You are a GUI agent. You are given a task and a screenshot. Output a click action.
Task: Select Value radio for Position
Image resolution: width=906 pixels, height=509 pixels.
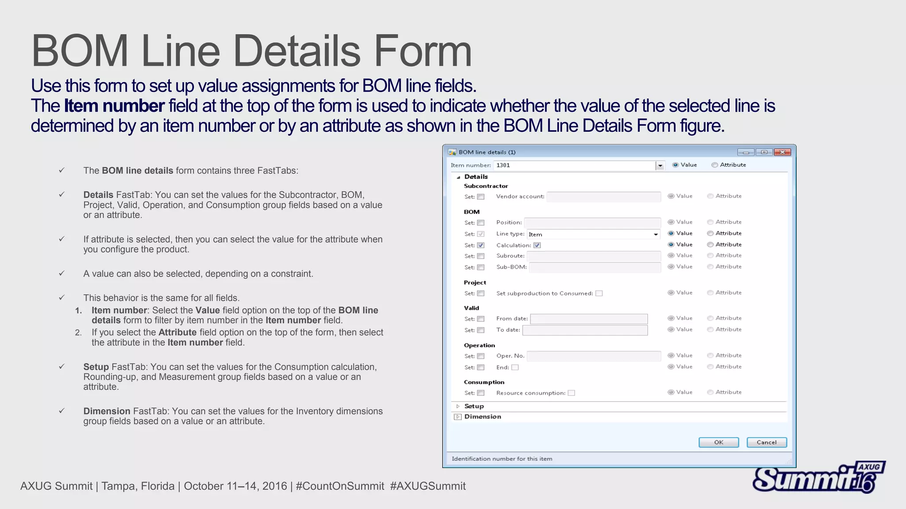[671, 222]
